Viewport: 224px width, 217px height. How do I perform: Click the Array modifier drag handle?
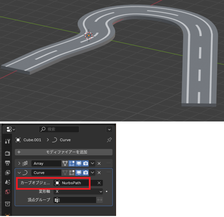(x=109, y=163)
